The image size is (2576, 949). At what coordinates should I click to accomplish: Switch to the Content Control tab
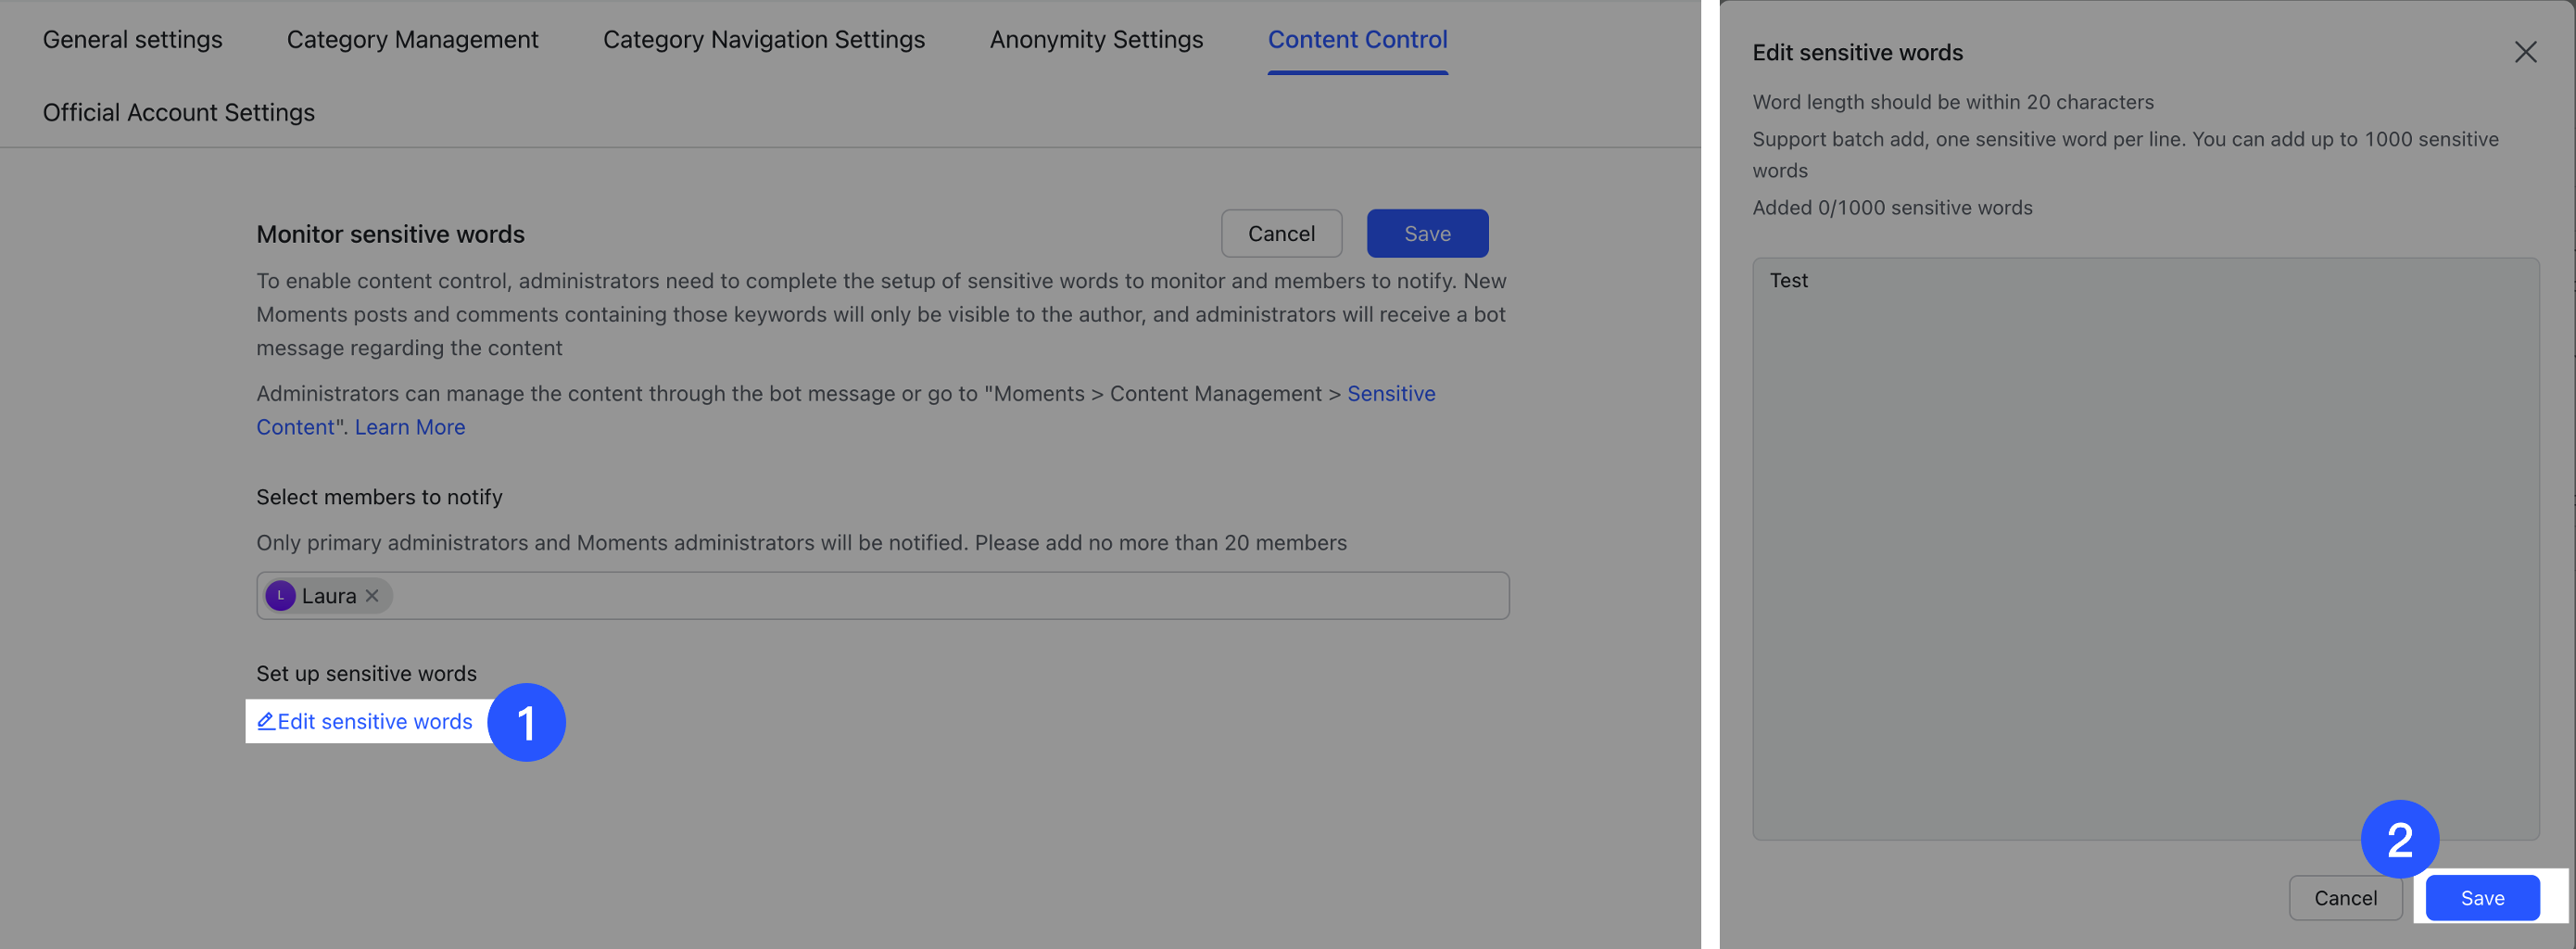tap(1357, 39)
